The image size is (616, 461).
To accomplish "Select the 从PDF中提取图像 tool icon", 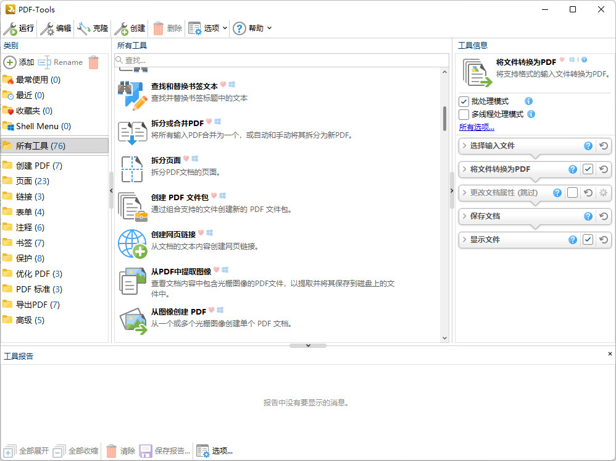I will 132,281.
